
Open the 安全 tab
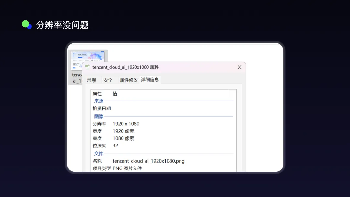click(108, 80)
